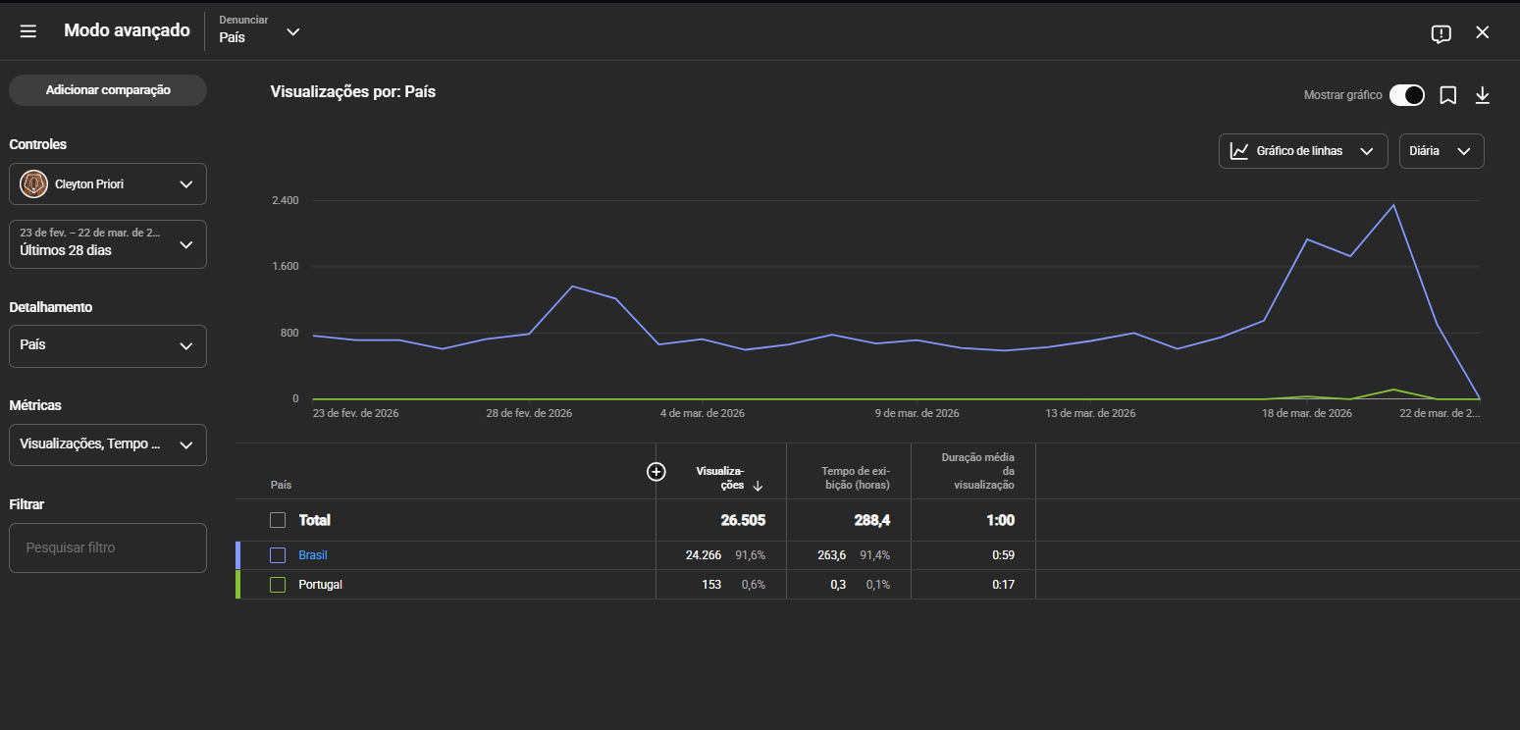Click Portugal average duration 0:17

[x=1003, y=585]
